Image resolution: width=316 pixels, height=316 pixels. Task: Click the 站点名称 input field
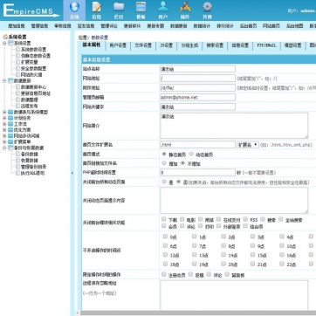point(197,69)
